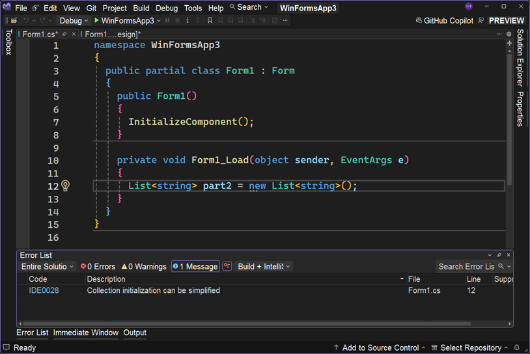
Task: Toggle the clear error list filter button
Action: [x=227, y=266]
